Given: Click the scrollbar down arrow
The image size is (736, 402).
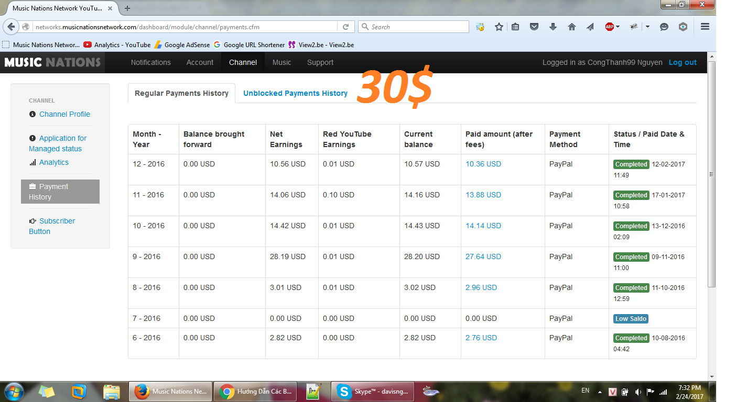Looking at the screenshot, I should (711, 376).
